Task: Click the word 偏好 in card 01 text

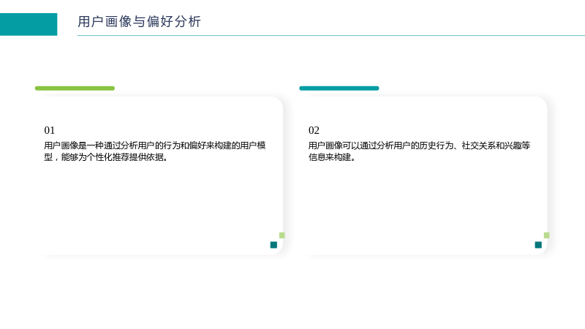Action: point(197,145)
